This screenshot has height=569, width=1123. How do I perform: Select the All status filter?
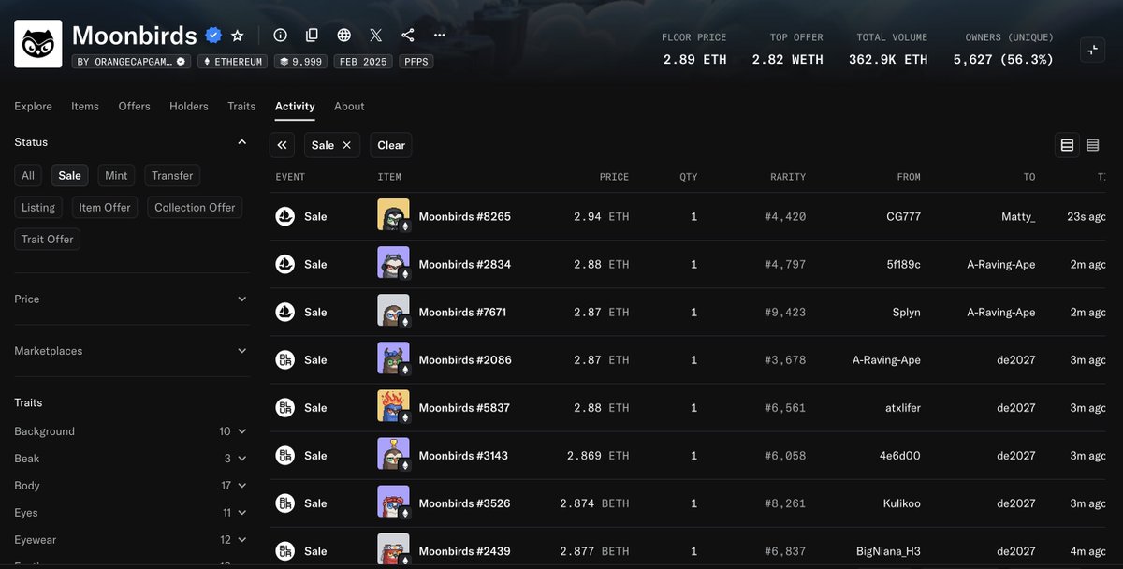pos(28,175)
